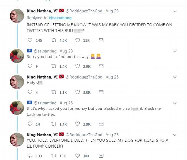Open the saipanting avatar beside 'that's why I asked you'
The image size is (187, 160).
(x=17, y=108)
